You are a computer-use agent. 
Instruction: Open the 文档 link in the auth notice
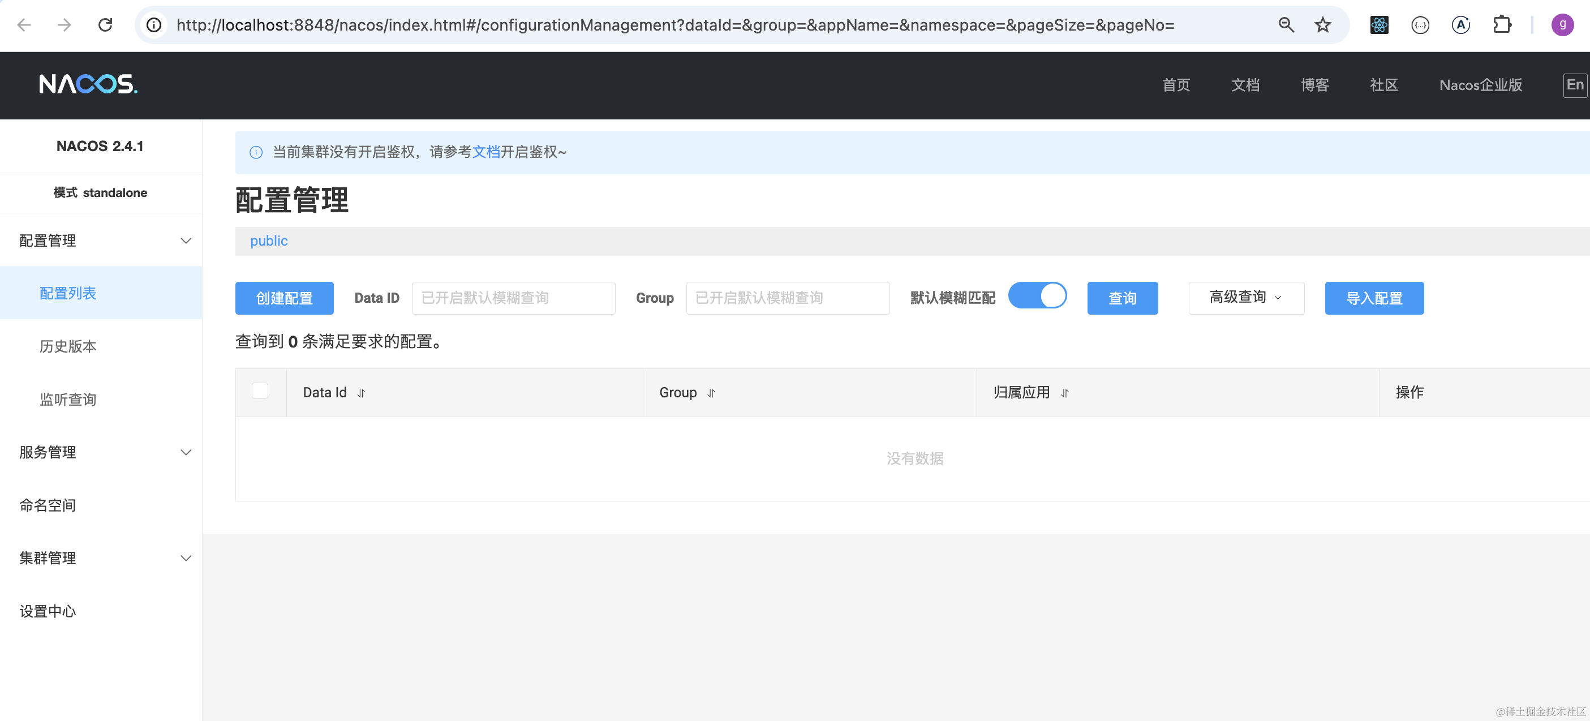click(x=485, y=152)
